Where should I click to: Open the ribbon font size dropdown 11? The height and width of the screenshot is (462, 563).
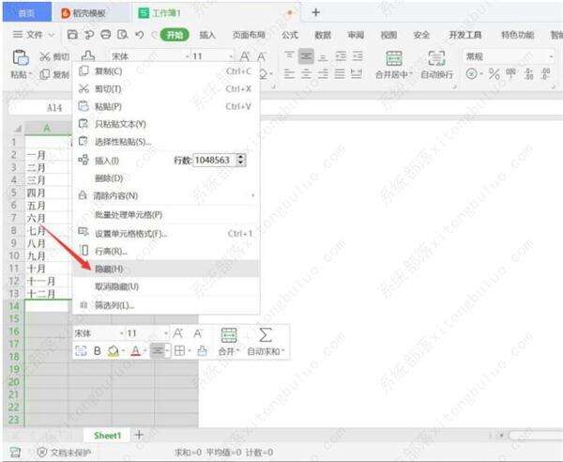[231, 56]
